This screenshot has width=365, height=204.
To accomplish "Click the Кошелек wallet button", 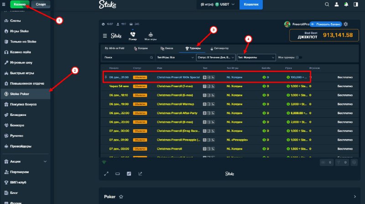I will point(251,5).
